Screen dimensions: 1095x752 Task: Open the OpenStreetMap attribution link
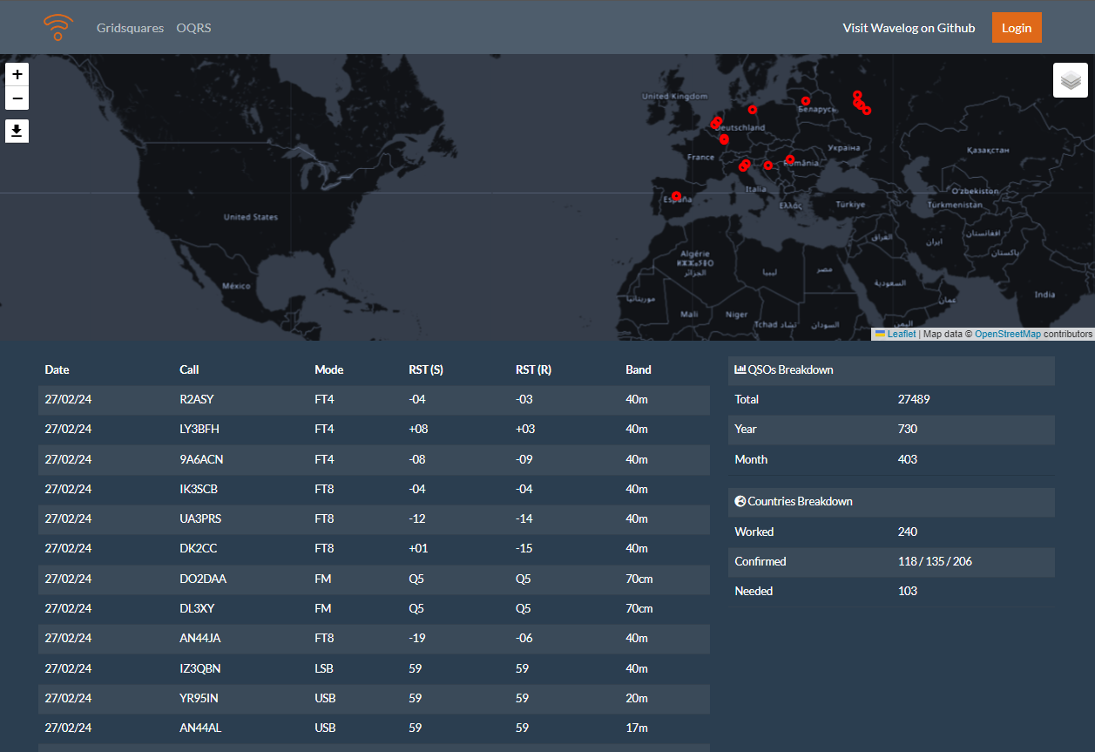pyautogui.click(x=1008, y=334)
